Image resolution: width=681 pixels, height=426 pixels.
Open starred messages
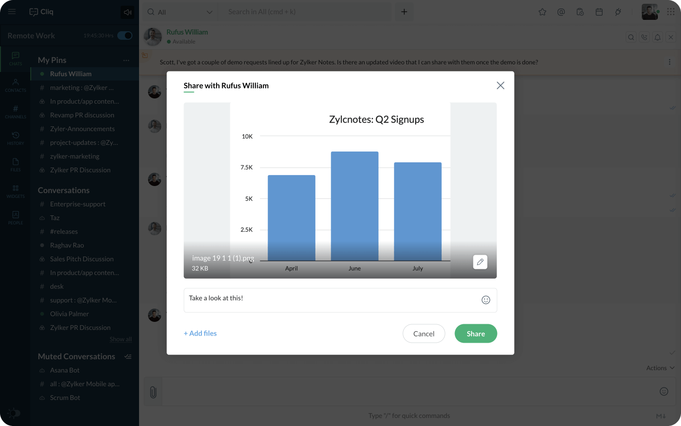click(x=542, y=12)
